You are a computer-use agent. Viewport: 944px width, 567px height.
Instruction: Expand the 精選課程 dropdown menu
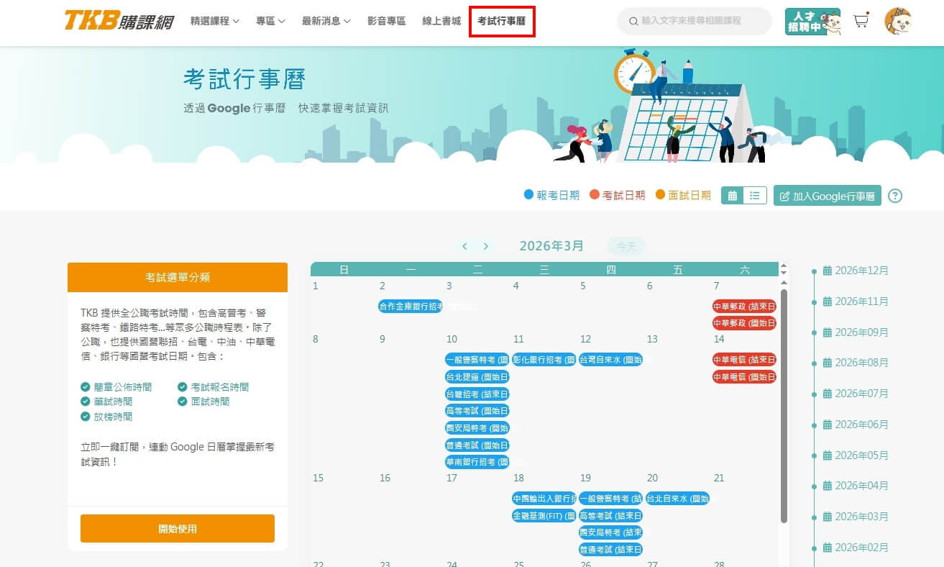coord(214,22)
